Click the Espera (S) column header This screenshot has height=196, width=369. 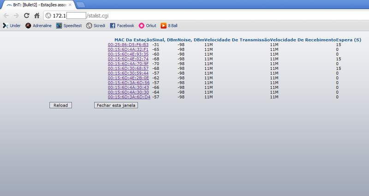(x=349, y=40)
